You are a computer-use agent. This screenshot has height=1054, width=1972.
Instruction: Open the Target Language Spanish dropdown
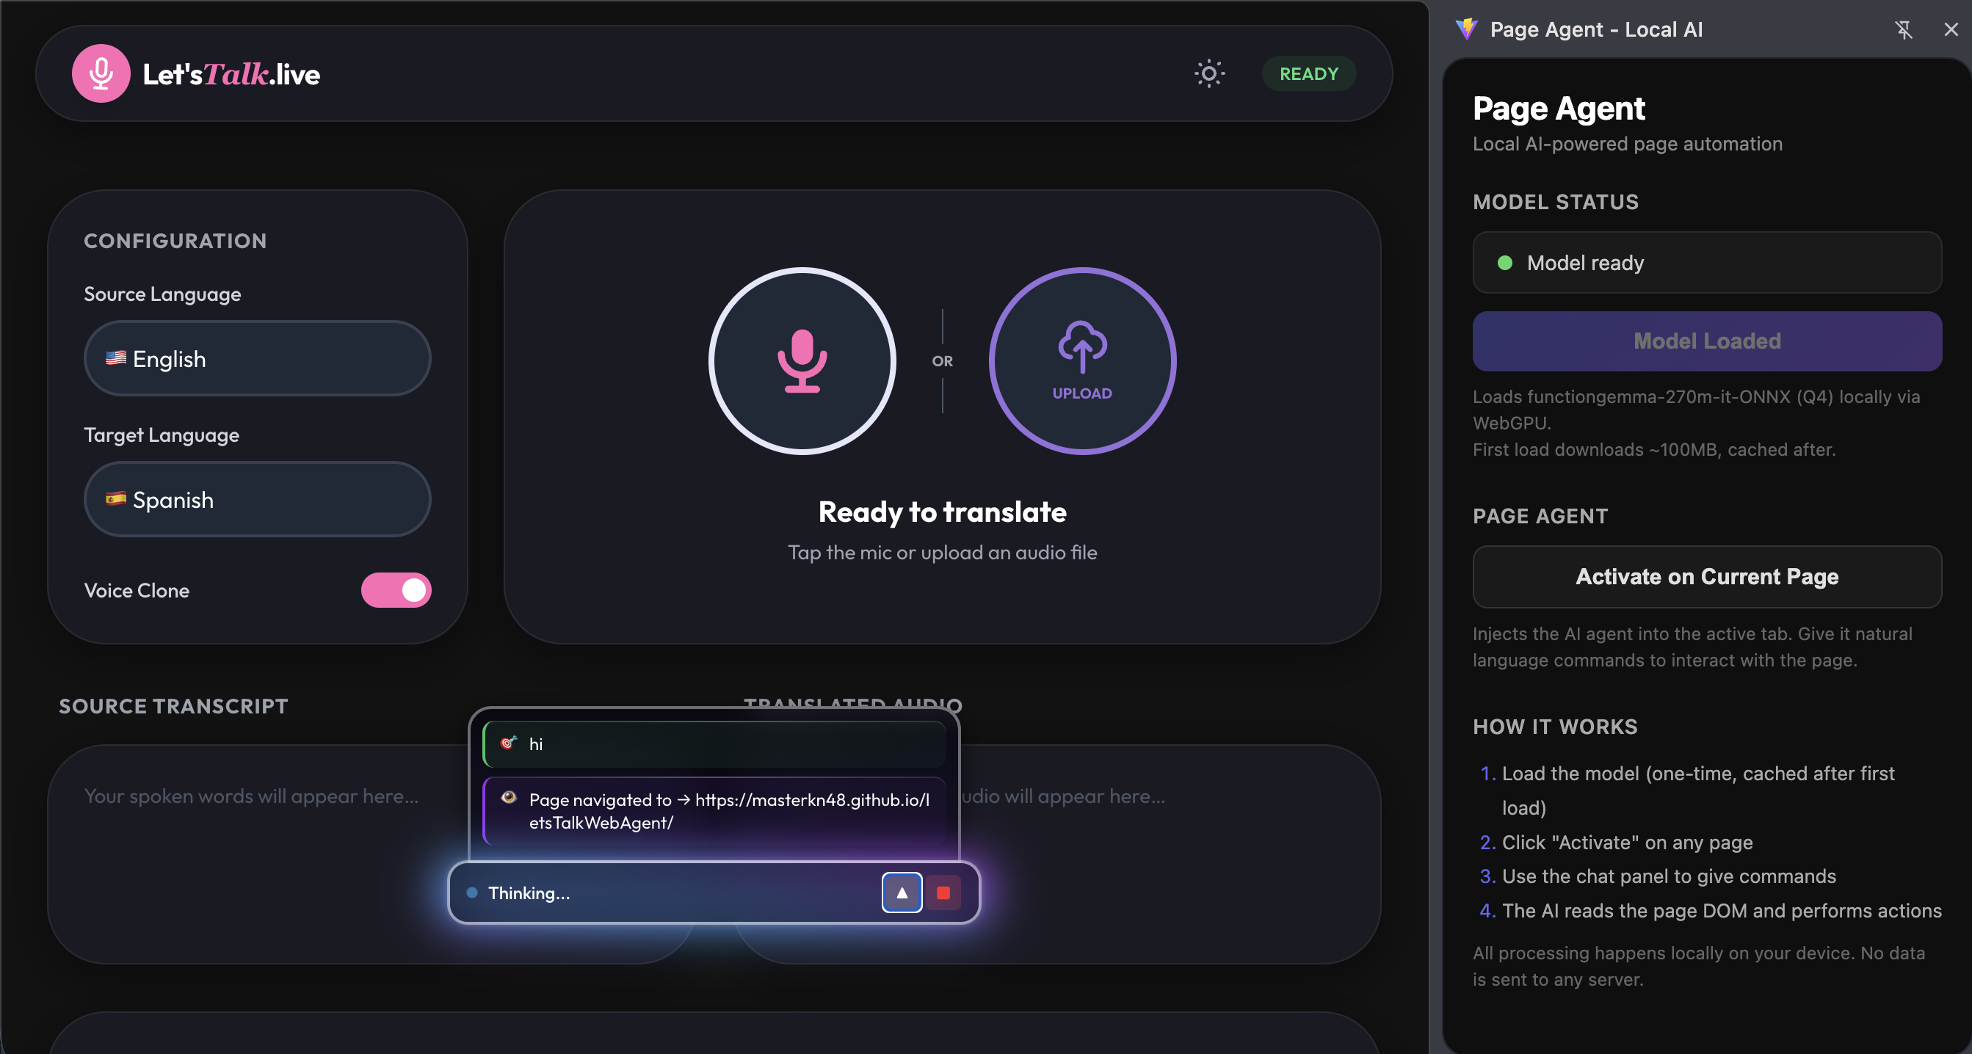click(257, 499)
